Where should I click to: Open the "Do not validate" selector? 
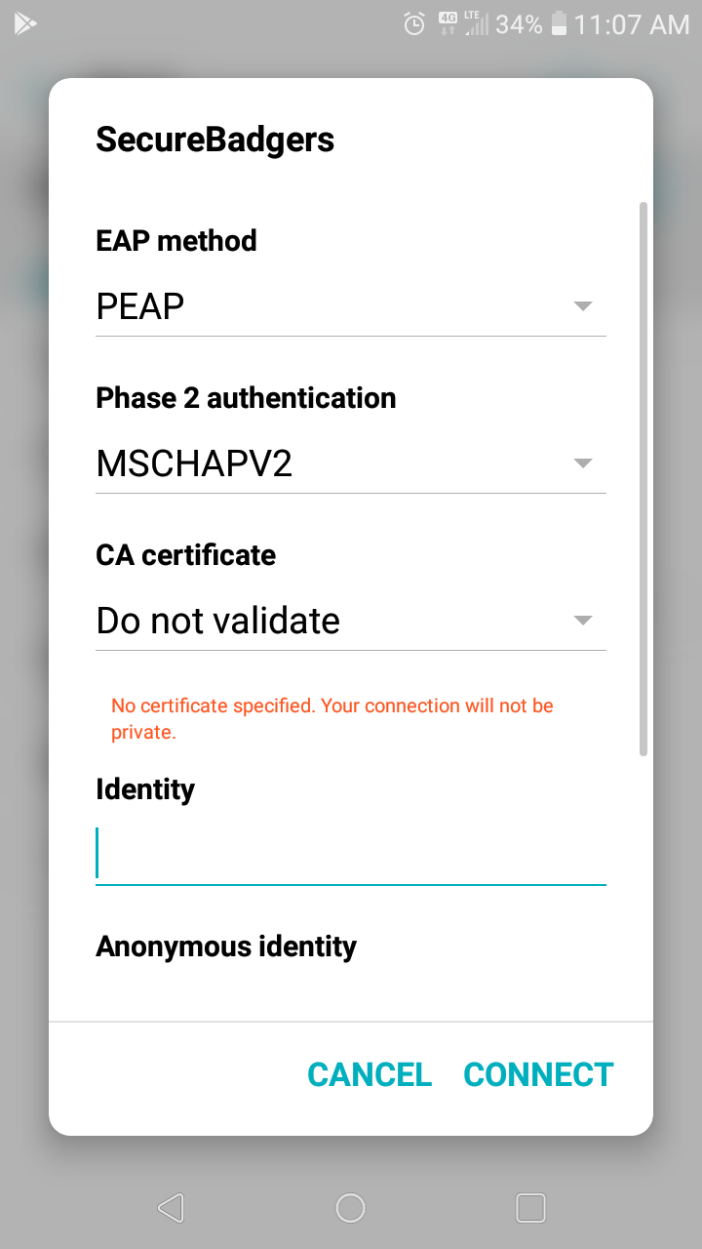(x=331, y=622)
